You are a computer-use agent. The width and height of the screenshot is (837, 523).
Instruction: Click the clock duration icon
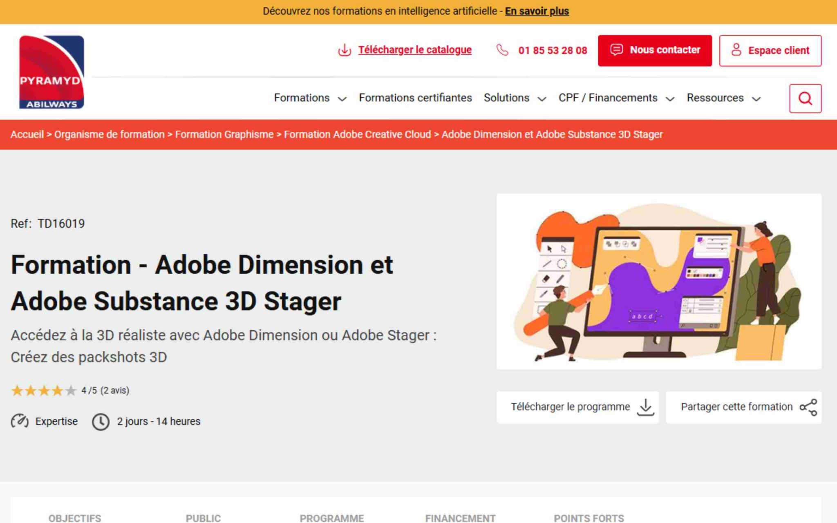tap(101, 422)
